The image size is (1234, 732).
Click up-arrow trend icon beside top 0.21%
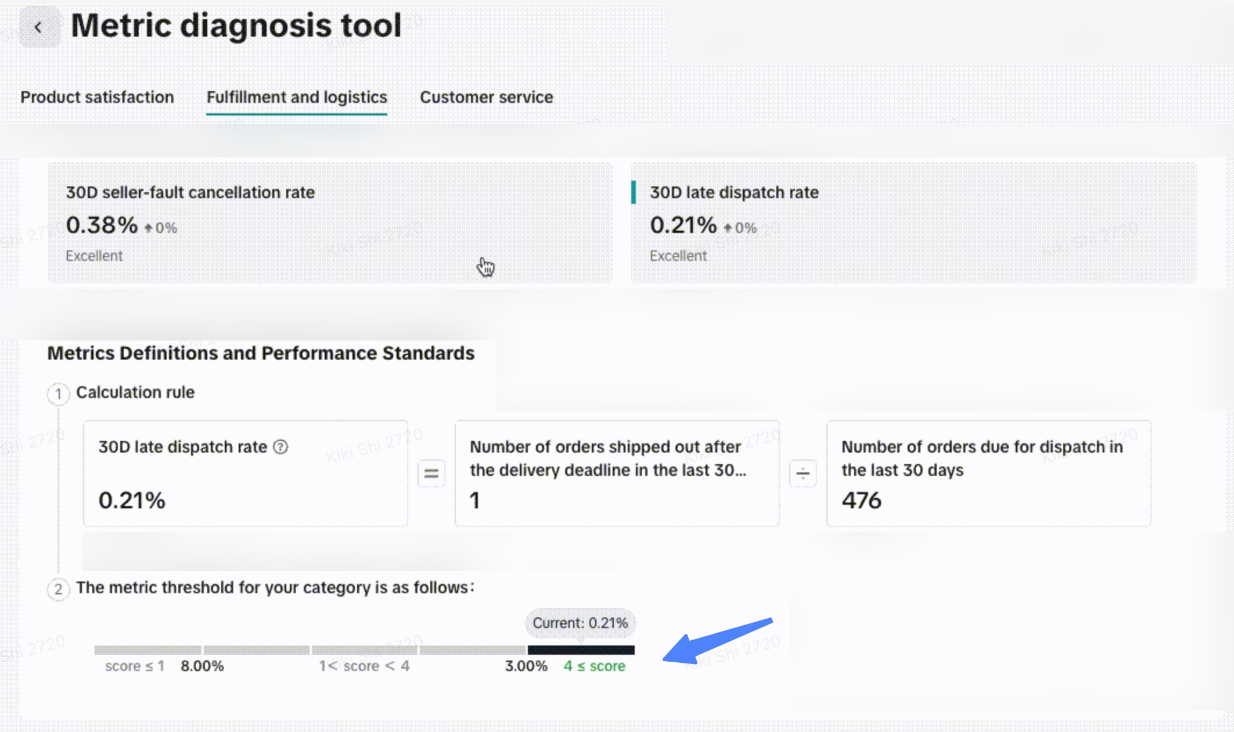point(728,228)
